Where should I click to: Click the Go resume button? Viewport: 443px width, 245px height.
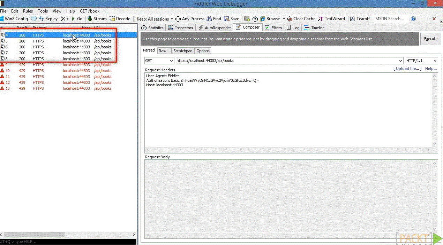click(x=77, y=19)
